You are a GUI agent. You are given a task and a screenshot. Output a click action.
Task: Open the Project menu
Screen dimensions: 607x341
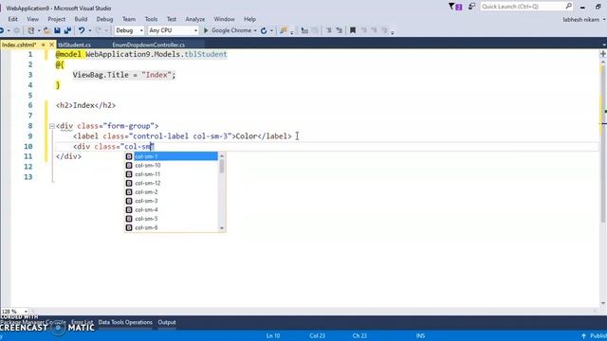[57, 19]
